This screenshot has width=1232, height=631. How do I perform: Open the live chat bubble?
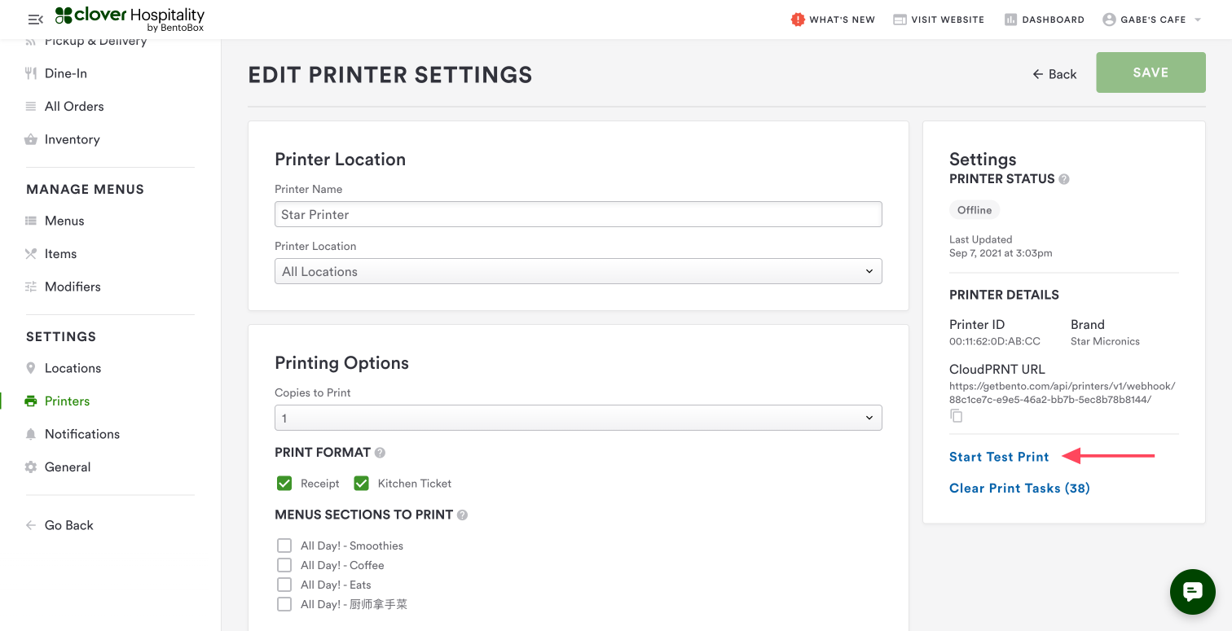click(1192, 591)
